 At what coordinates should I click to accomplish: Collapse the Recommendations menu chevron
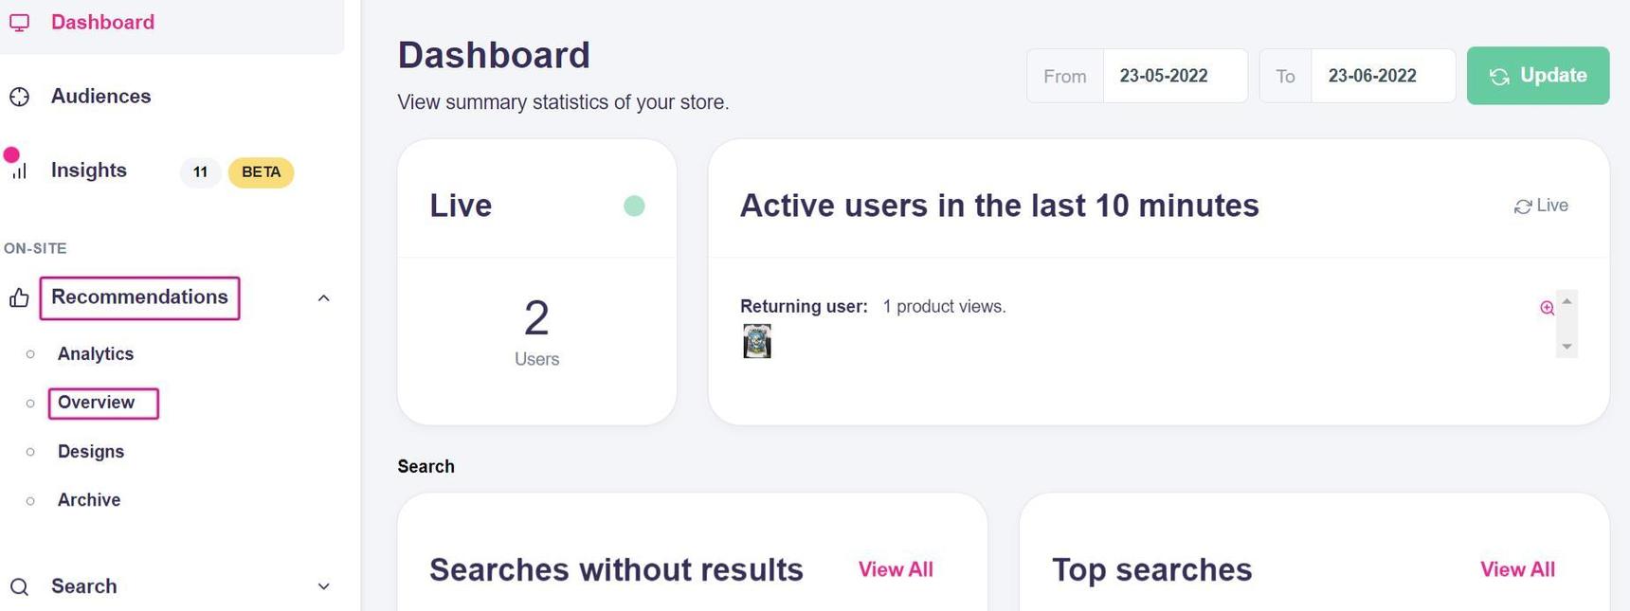coord(323,298)
